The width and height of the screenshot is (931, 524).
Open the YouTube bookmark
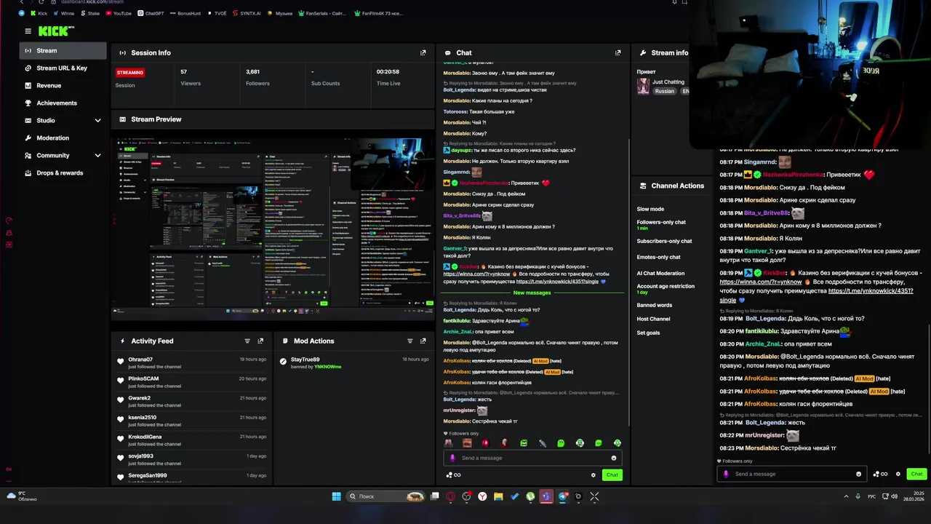[x=119, y=13]
